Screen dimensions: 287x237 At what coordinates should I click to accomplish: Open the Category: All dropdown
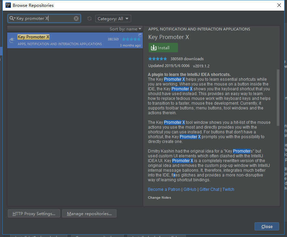point(113,18)
